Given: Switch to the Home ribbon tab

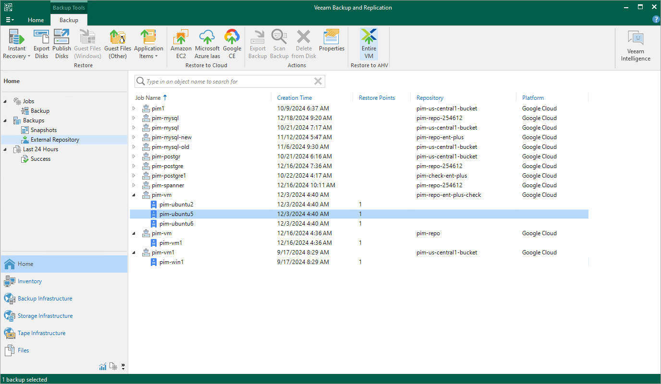Looking at the screenshot, I should [36, 20].
